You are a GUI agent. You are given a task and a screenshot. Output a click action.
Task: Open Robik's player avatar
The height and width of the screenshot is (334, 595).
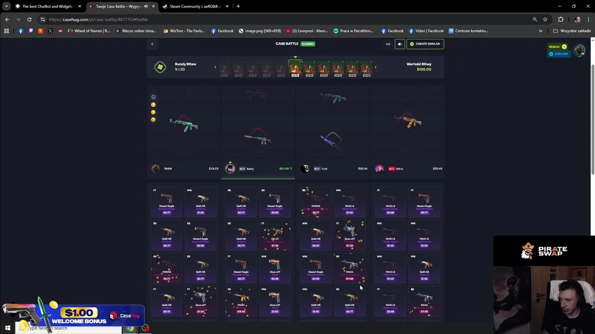point(156,169)
